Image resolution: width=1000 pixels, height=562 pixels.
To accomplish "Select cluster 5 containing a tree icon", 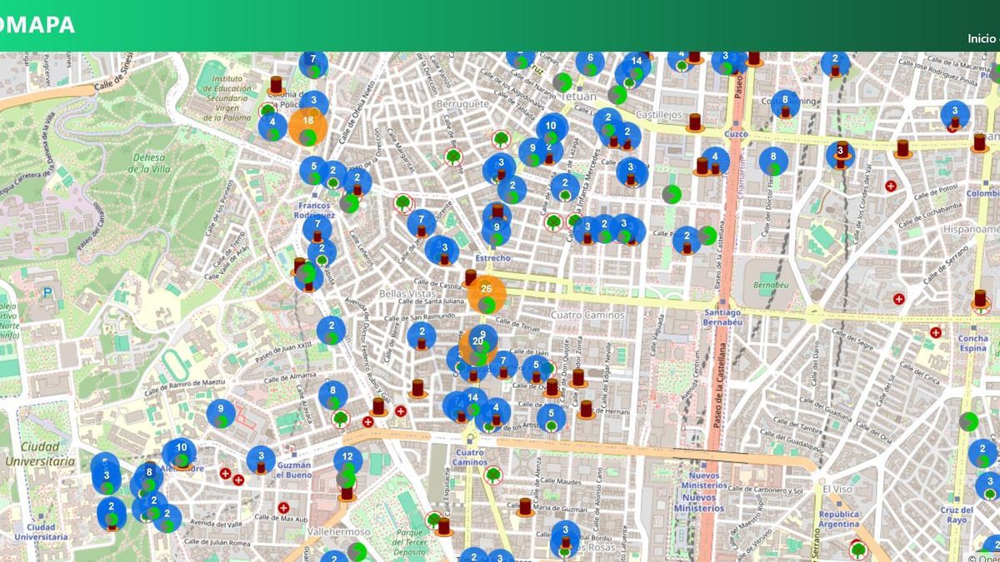I will pyautogui.click(x=551, y=418).
